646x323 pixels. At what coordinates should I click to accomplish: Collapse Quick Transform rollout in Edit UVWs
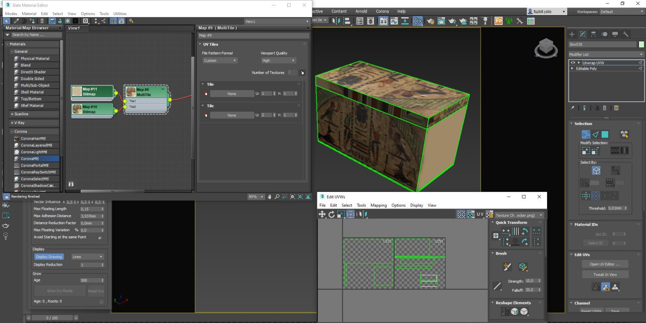tap(493, 223)
